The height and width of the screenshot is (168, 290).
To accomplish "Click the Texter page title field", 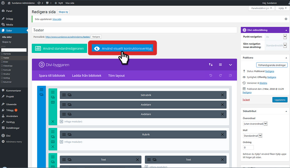I will pos(135,30).
